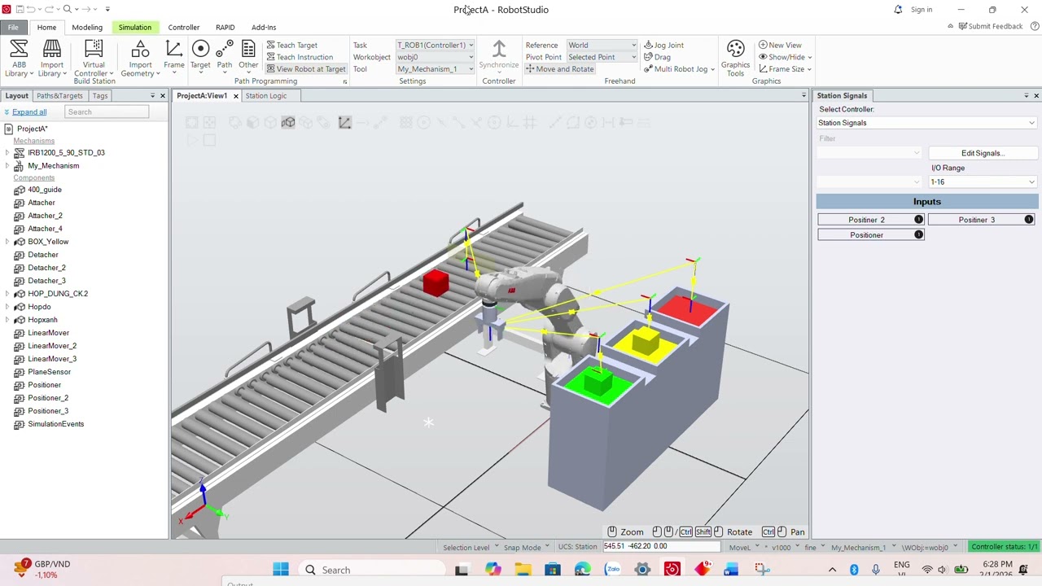Expand the BOX_Yellow tree node
Viewport: 1042px width, 586px height.
[x=7, y=242]
